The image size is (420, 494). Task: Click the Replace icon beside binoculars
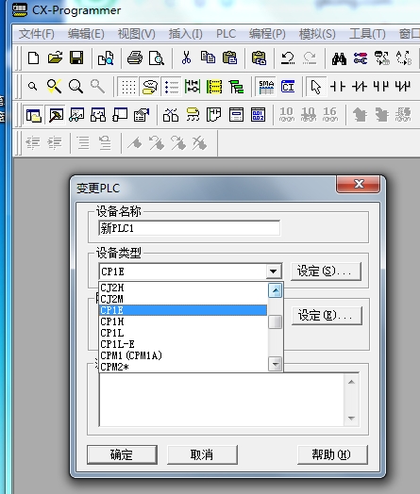[x=361, y=58]
